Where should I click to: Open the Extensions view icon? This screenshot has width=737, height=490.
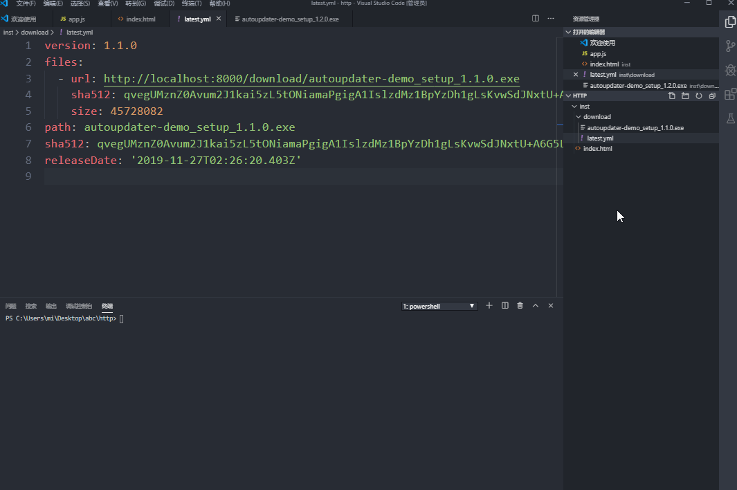click(730, 94)
